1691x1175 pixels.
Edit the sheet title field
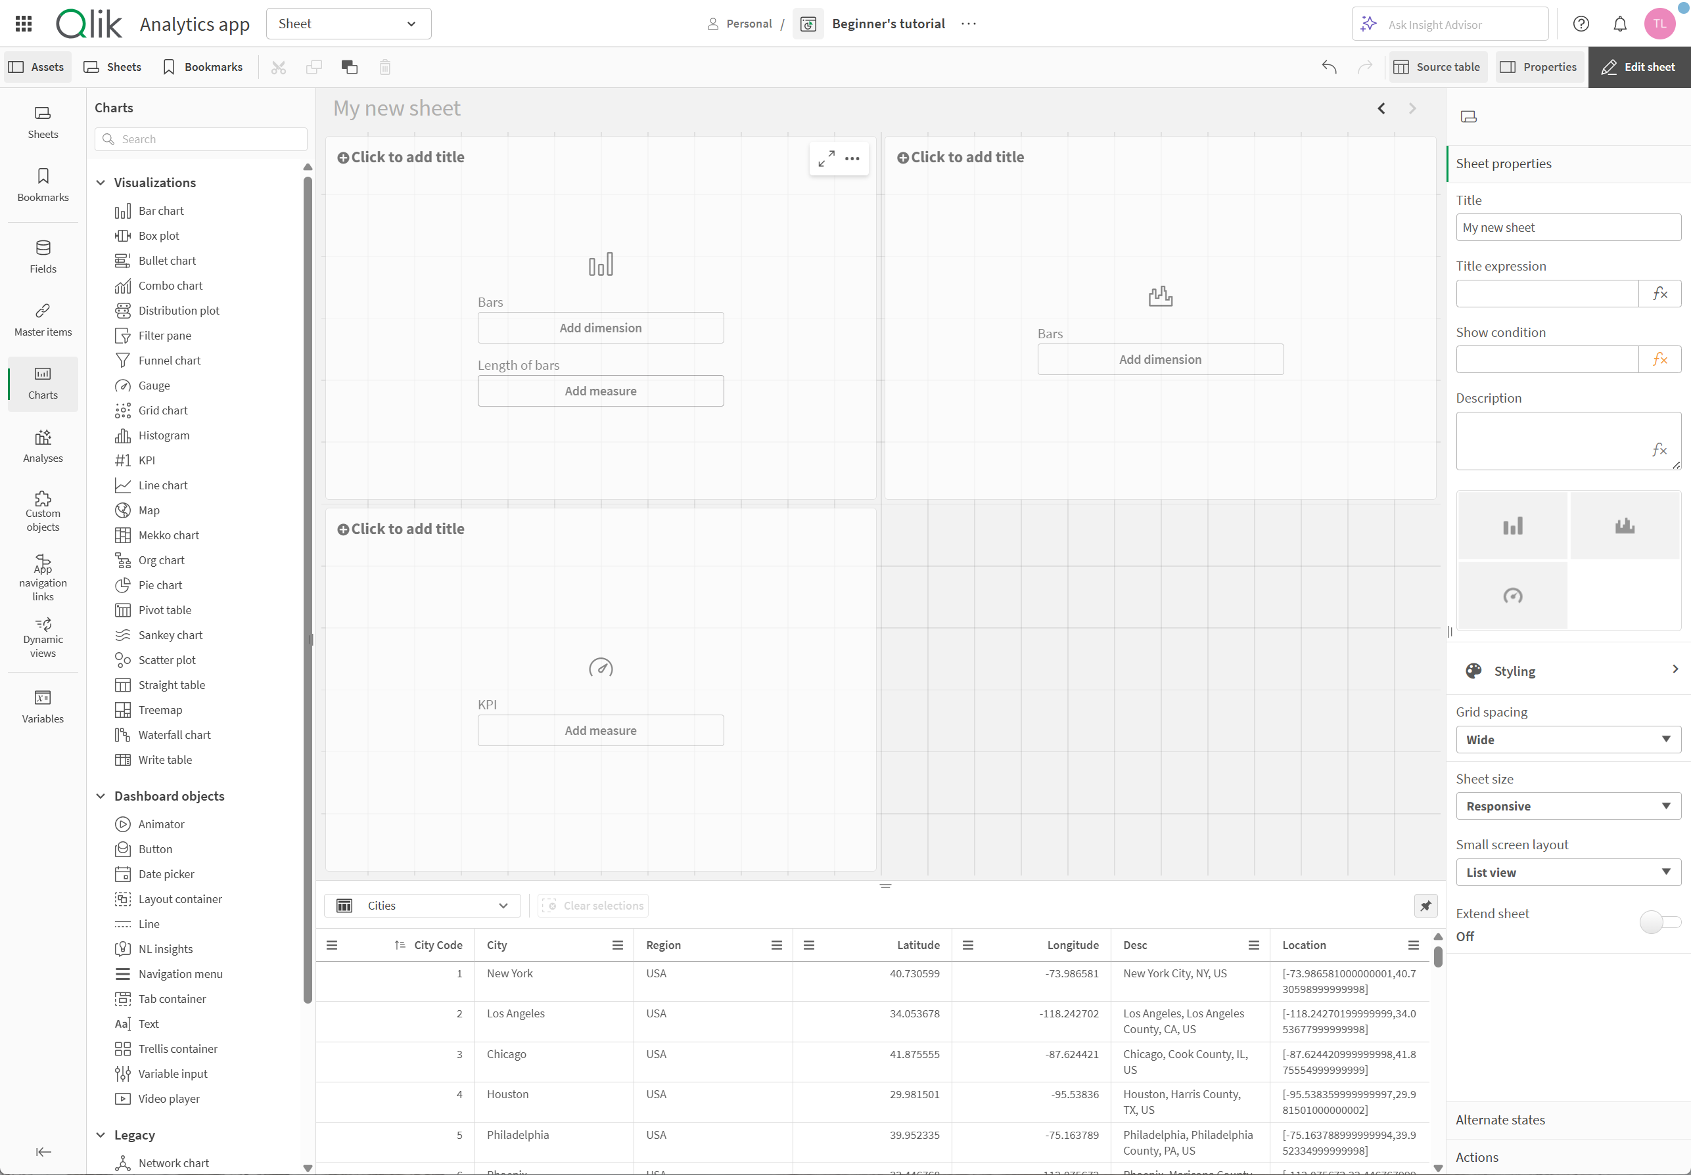1568,227
